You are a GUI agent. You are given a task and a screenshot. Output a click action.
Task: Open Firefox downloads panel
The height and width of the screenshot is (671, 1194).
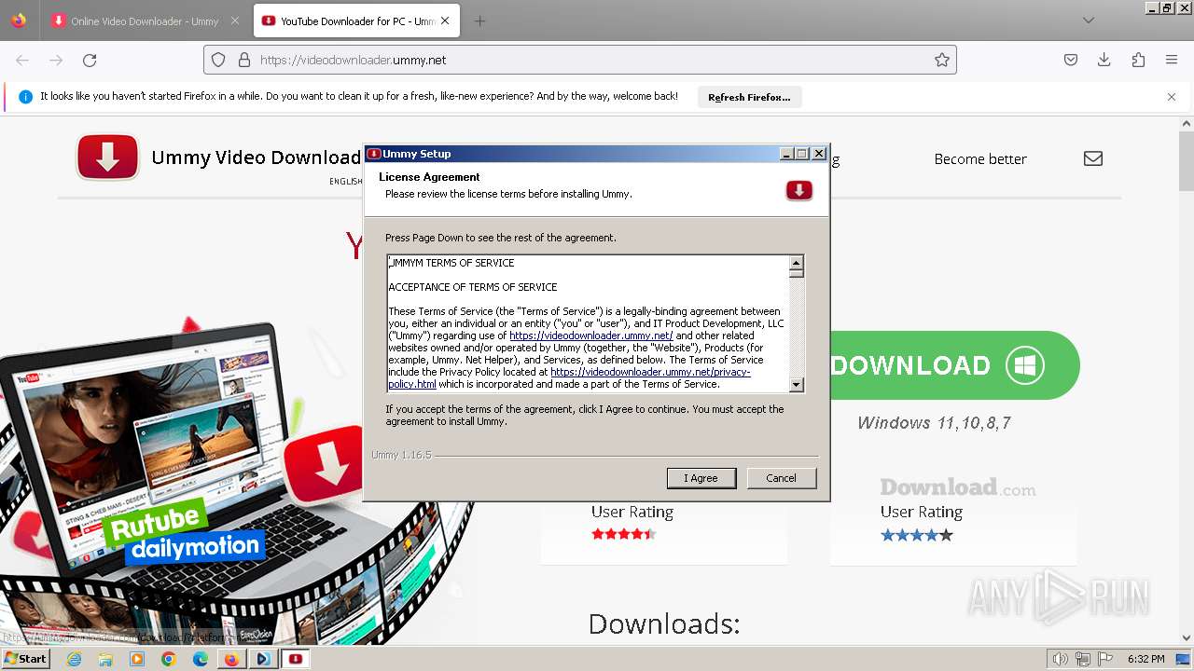coord(1104,60)
